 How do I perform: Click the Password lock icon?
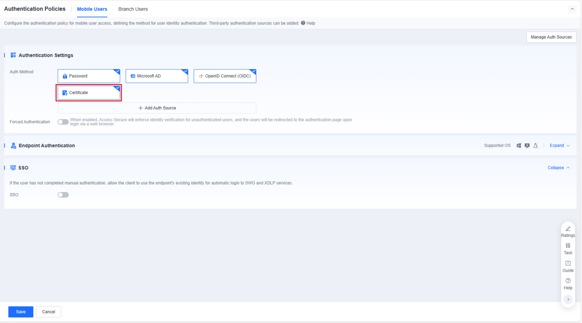point(65,76)
